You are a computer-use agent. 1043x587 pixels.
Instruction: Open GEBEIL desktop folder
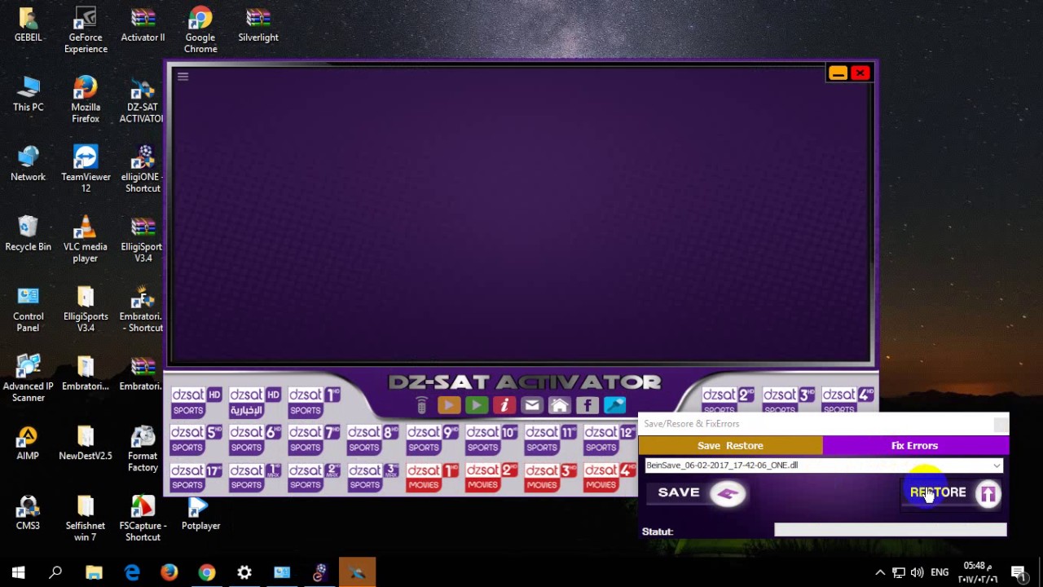pos(28,24)
